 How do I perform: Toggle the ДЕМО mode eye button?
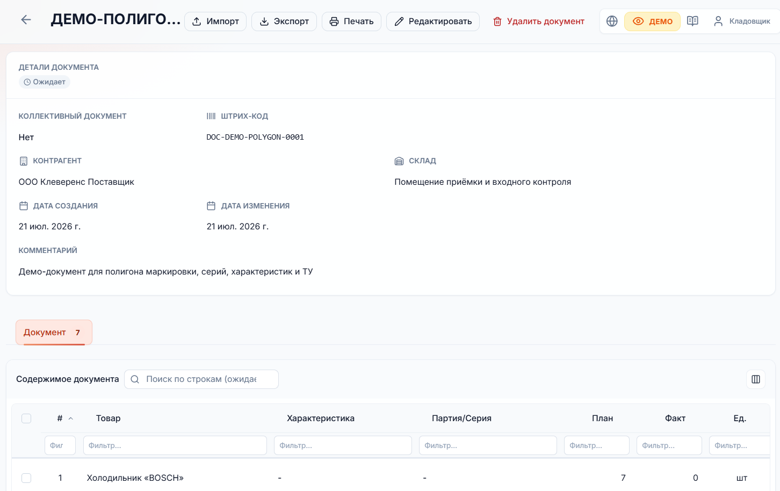(x=652, y=21)
